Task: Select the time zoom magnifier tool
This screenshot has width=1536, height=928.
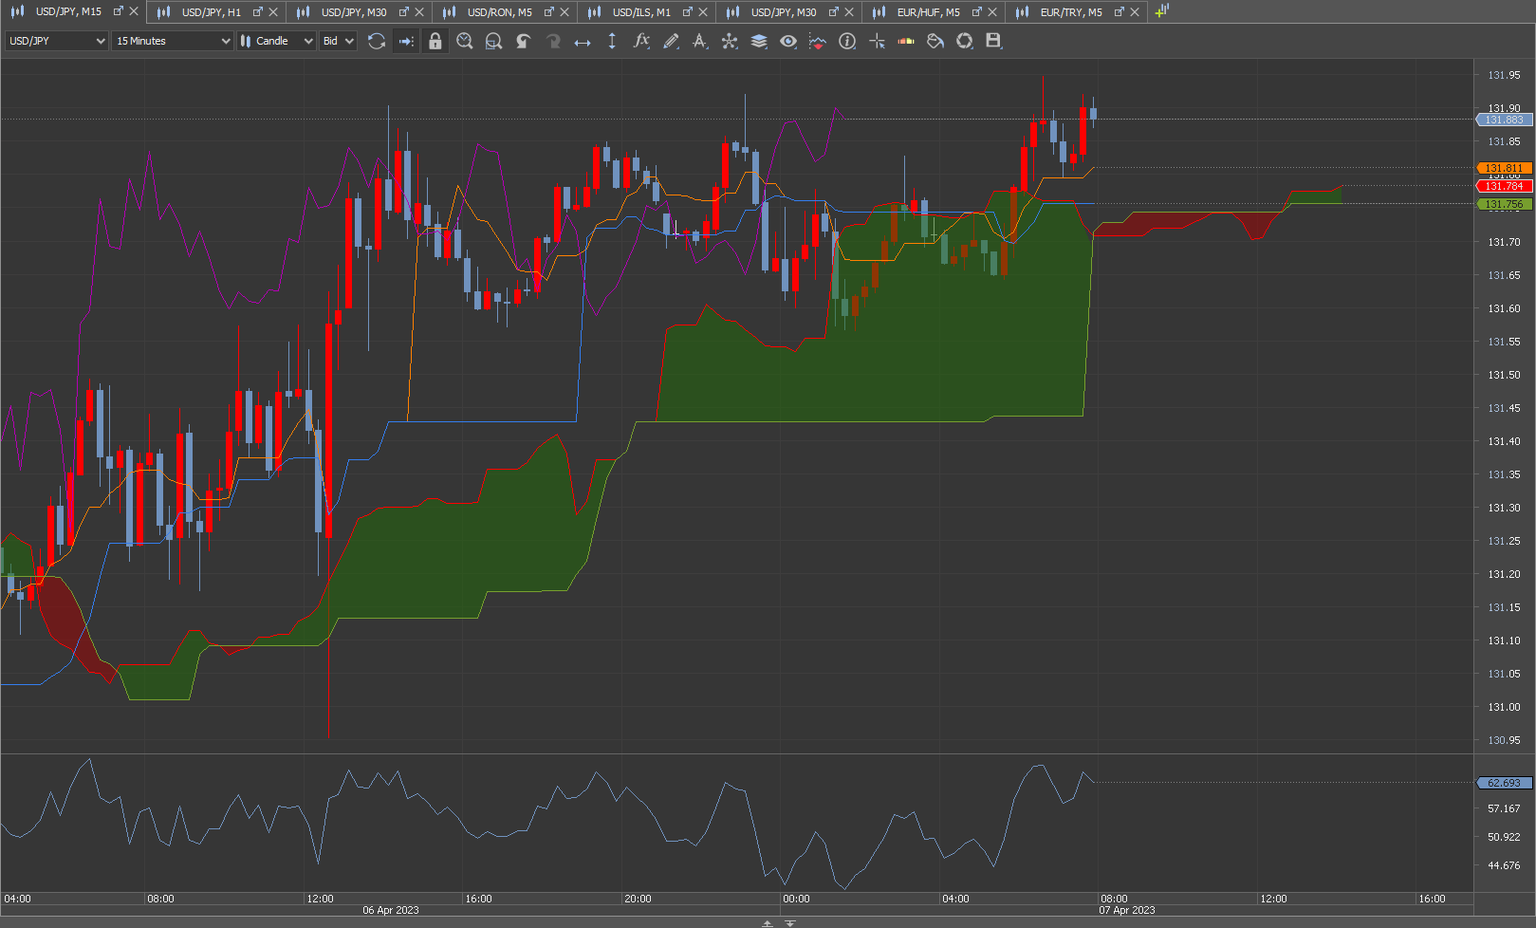Action: (465, 41)
